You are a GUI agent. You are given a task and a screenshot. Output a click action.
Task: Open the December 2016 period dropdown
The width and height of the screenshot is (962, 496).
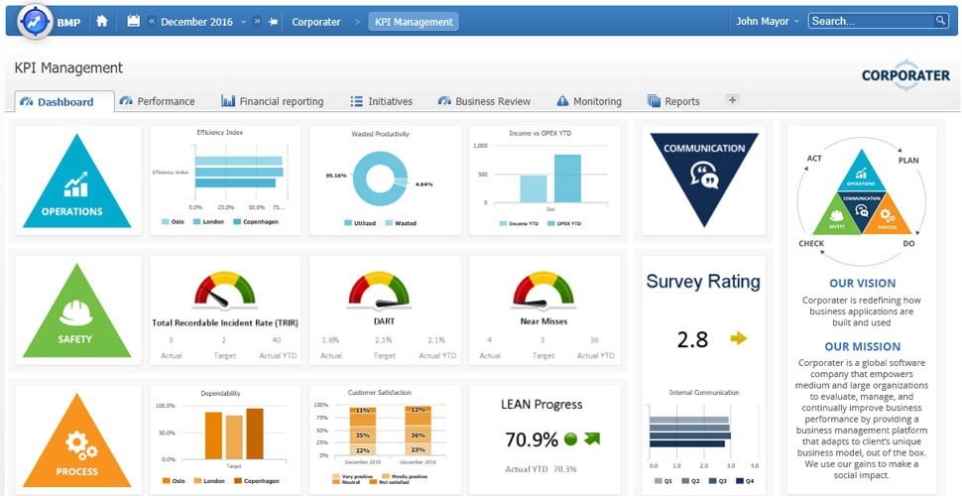(x=203, y=22)
